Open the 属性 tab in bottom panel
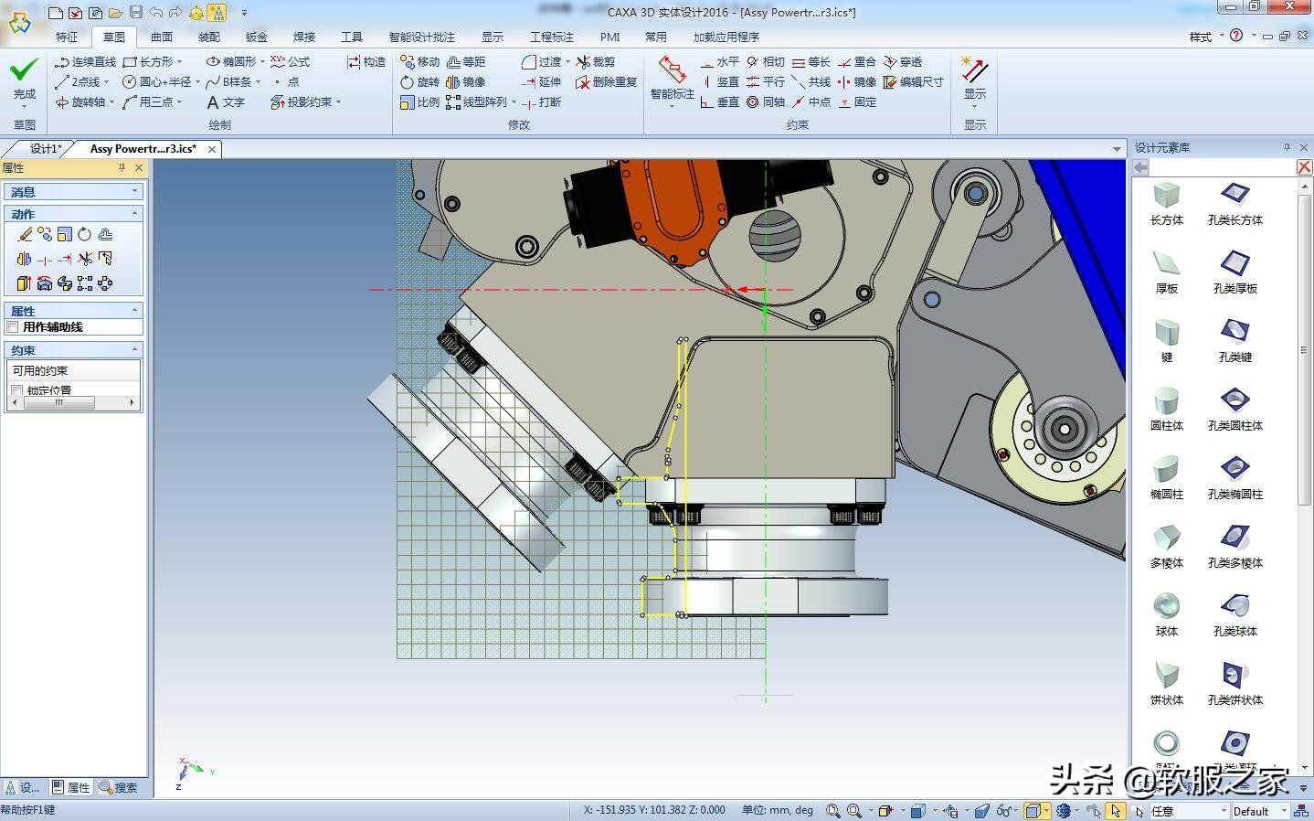The height and width of the screenshot is (821, 1314). tap(71, 787)
